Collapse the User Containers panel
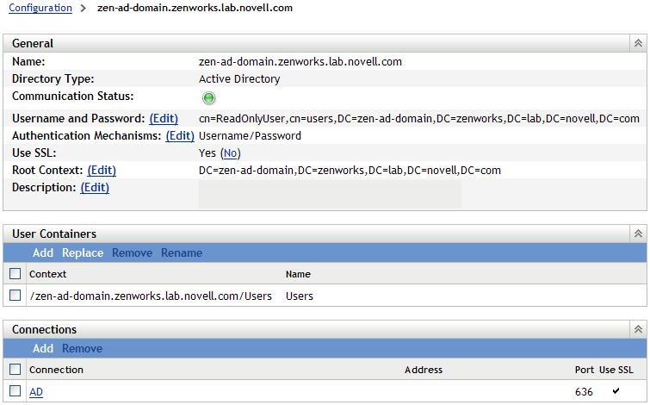The width and height of the screenshot is (650, 405). (638, 234)
